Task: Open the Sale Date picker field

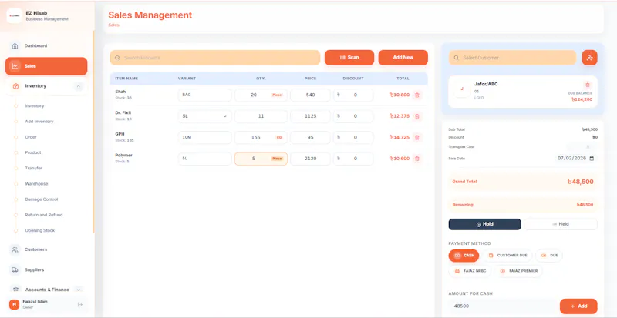Action: pos(575,158)
